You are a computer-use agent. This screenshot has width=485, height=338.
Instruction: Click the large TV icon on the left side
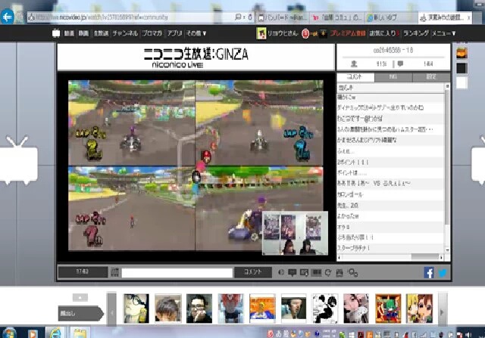click(x=18, y=160)
